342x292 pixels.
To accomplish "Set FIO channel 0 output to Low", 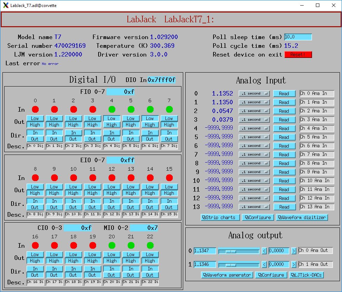I will [x=35, y=119].
